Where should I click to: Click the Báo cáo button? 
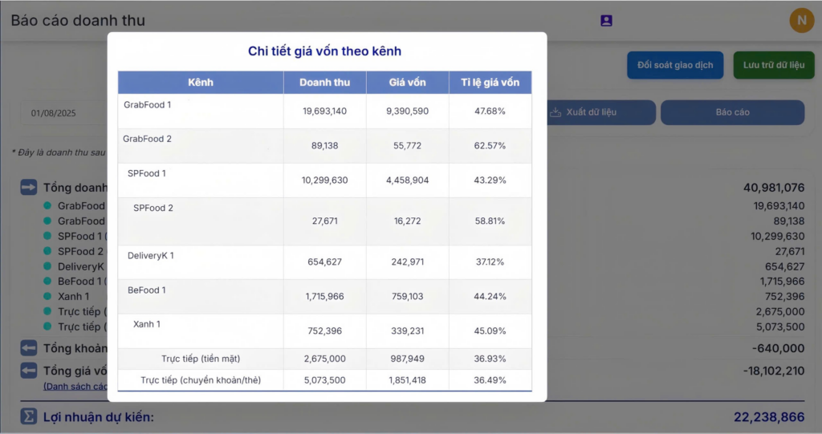[x=732, y=112]
